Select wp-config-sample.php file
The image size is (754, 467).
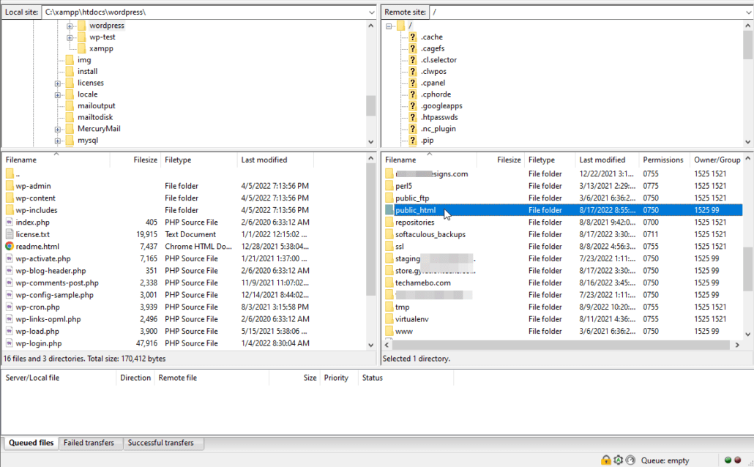[54, 295]
